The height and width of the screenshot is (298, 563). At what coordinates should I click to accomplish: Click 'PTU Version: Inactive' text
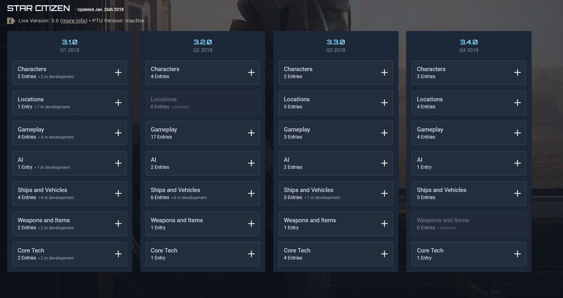click(x=119, y=21)
